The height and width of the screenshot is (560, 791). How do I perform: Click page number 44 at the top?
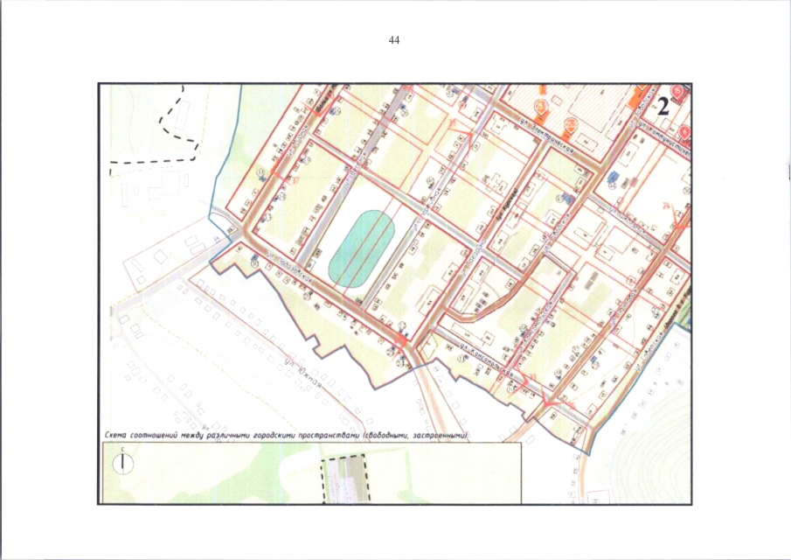[394, 41]
